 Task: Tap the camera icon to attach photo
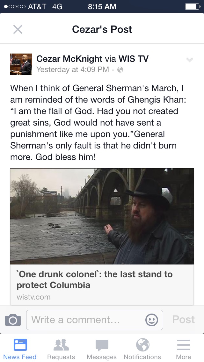pos(13,320)
